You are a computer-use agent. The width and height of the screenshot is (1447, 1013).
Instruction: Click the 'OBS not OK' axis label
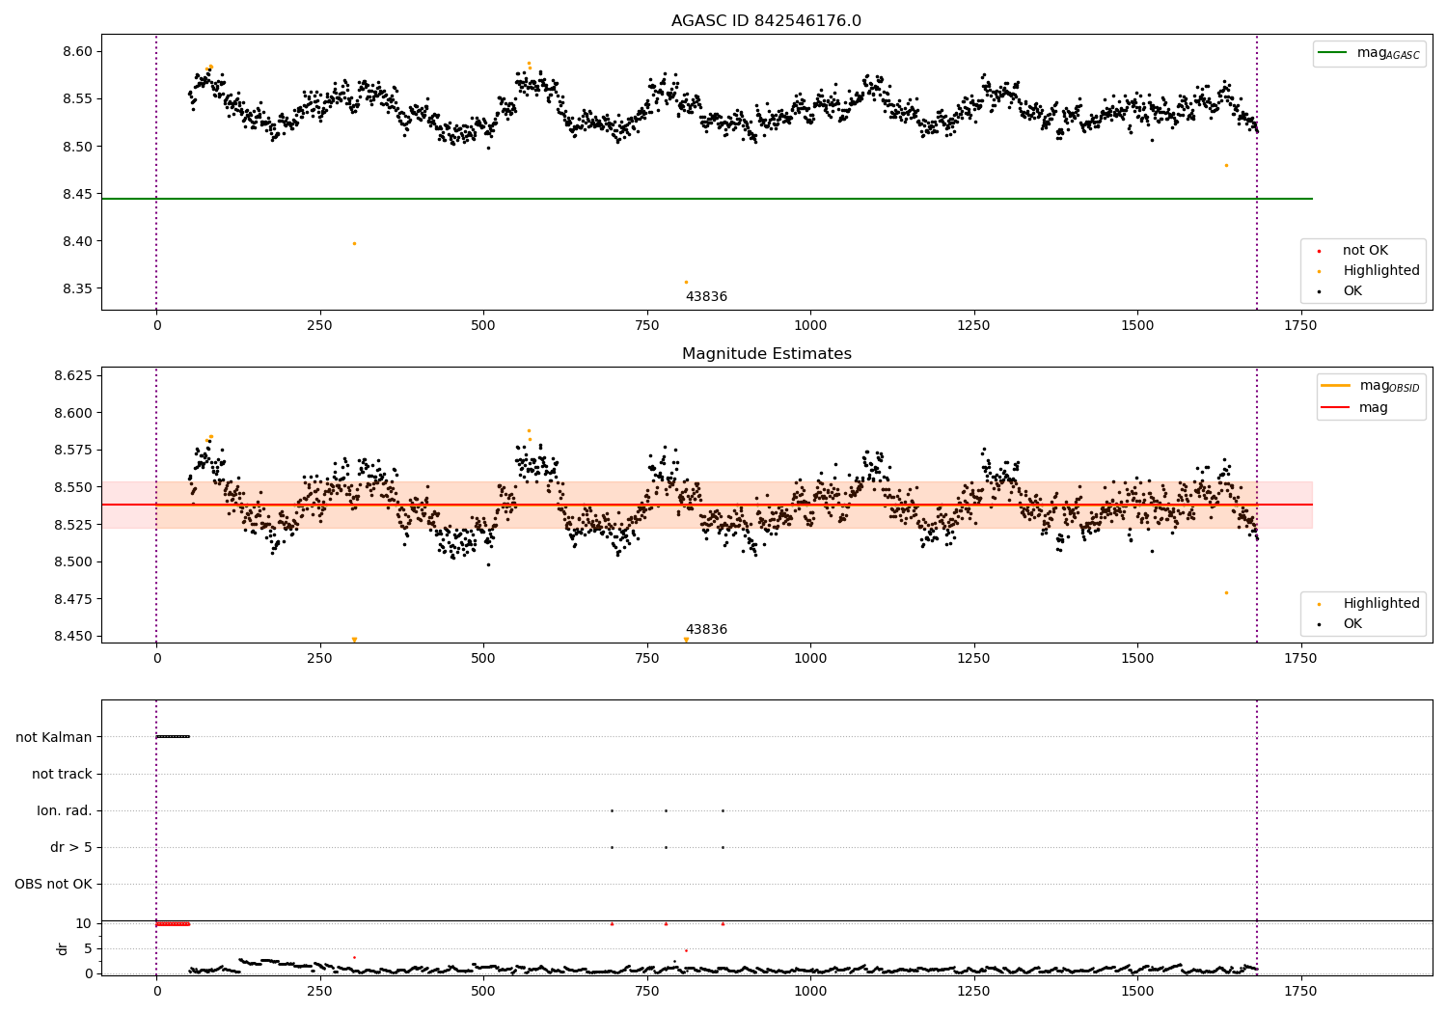tap(53, 884)
